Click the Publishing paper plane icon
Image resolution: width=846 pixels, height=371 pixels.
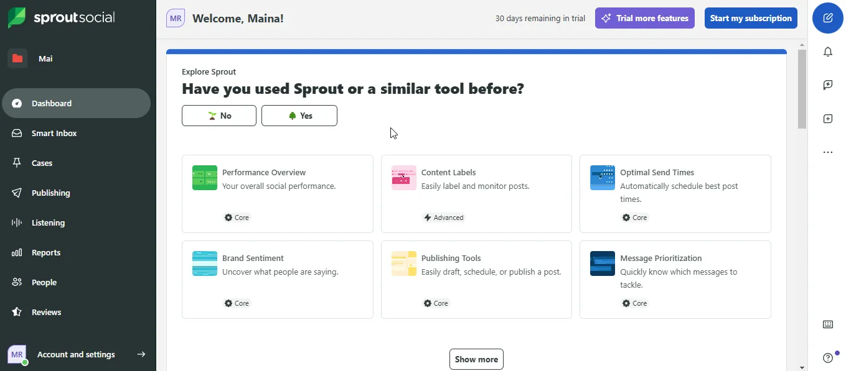[x=17, y=193]
